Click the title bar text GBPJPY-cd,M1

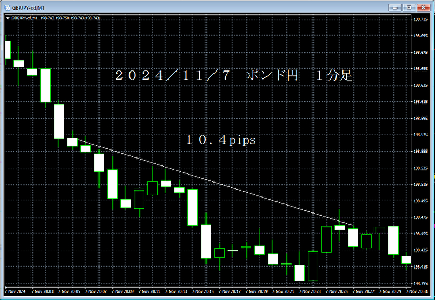28,8
